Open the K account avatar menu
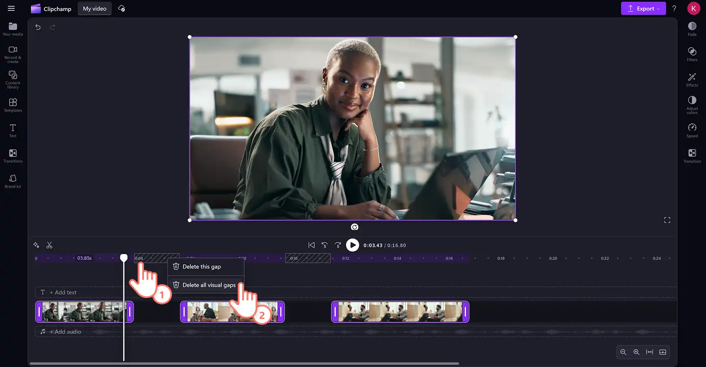706x367 pixels. [x=693, y=8]
